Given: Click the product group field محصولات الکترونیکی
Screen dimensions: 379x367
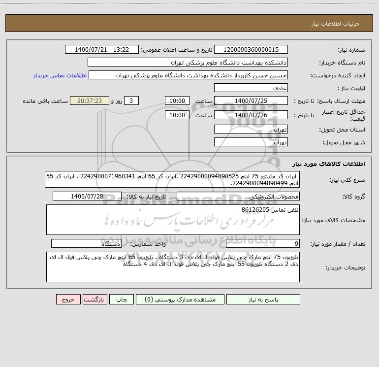Looking at the screenshot, I should pyautogui.click(x=238, y=196).
